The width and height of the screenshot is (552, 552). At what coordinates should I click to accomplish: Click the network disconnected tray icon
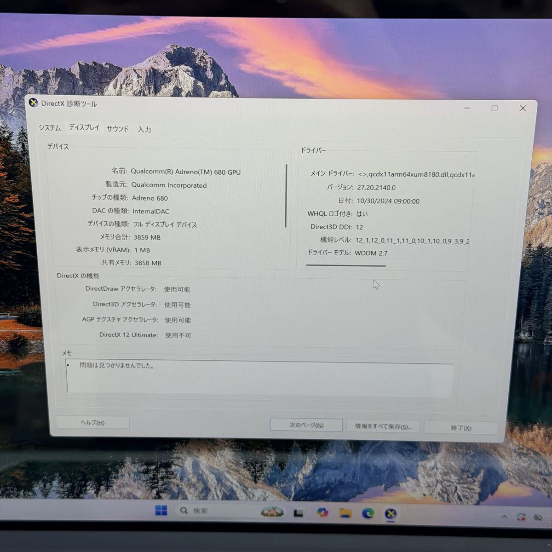click(x=537, y=517)
